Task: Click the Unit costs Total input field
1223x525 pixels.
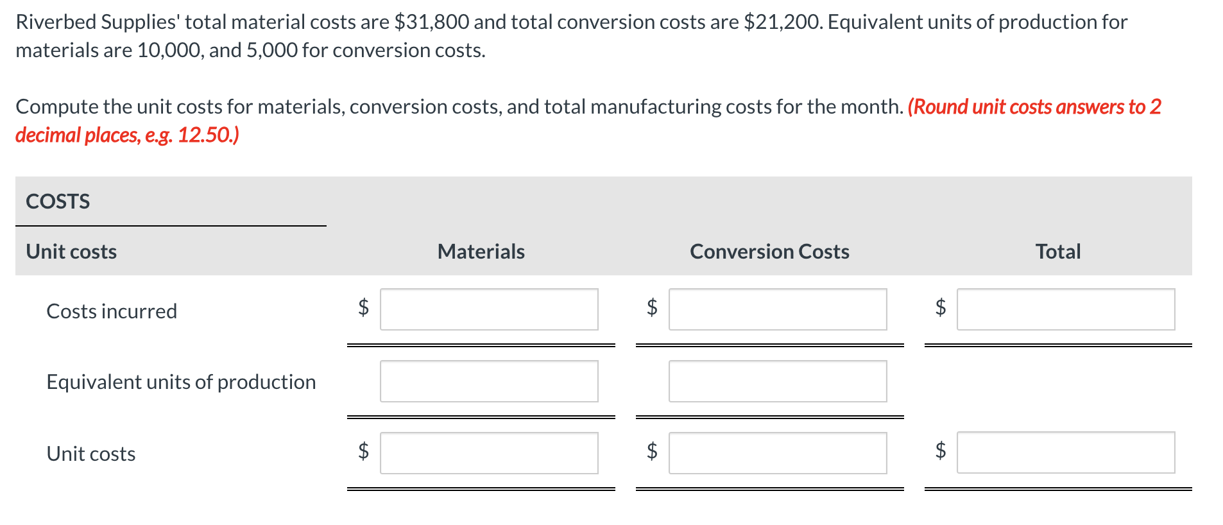Action: pos(1065,453)
